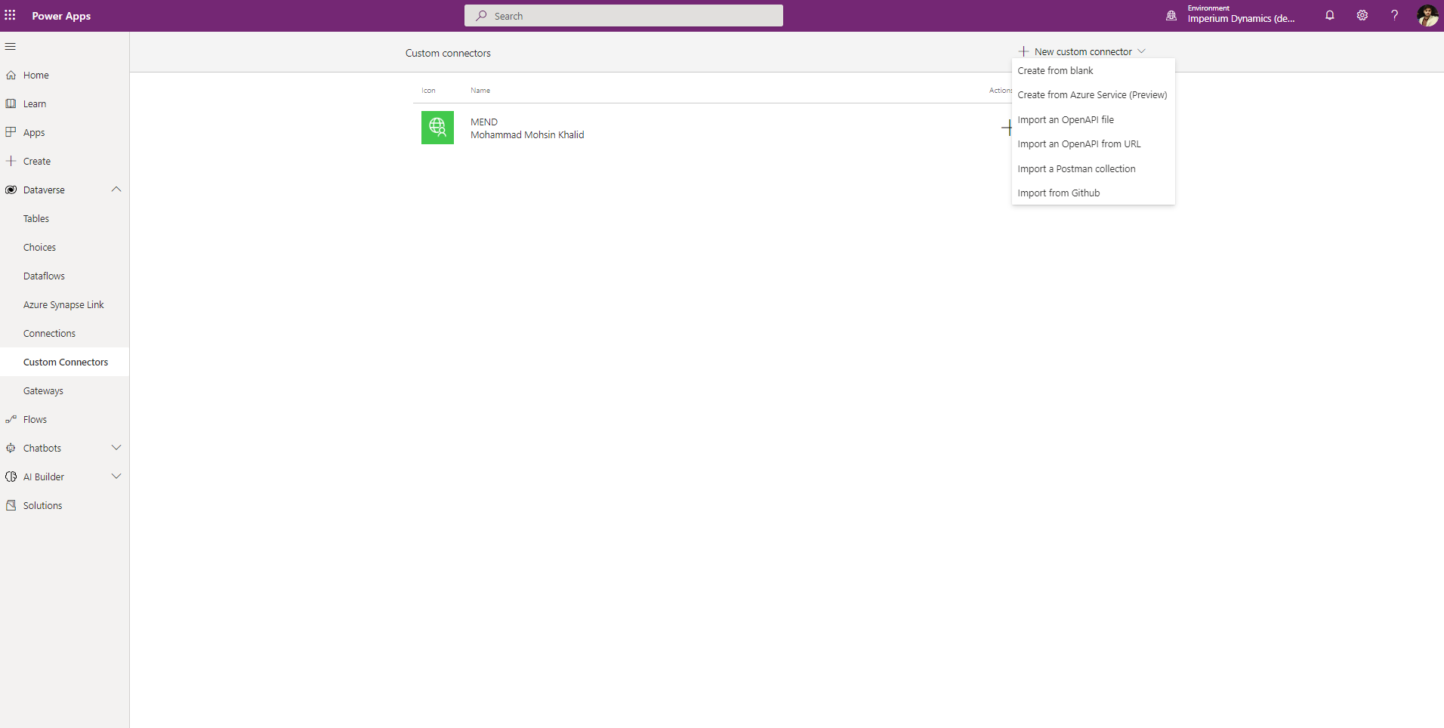Open the Settings gear icon
The height and width of the screenshot is (728, 1444).
click(x=1362, y=16)
